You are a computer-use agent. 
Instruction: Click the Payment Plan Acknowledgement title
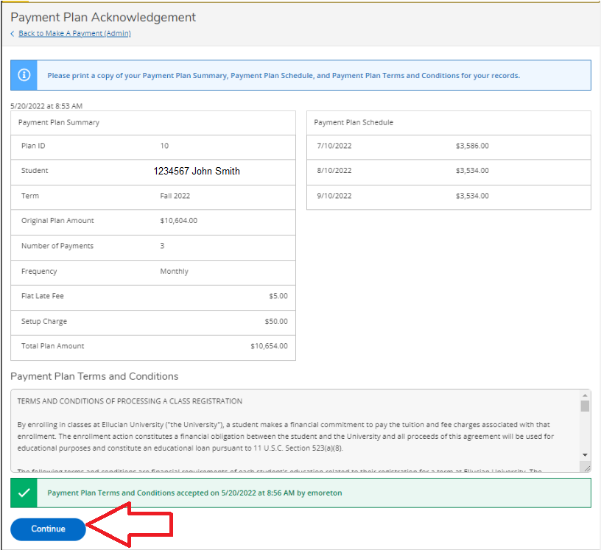coord(103,17)
